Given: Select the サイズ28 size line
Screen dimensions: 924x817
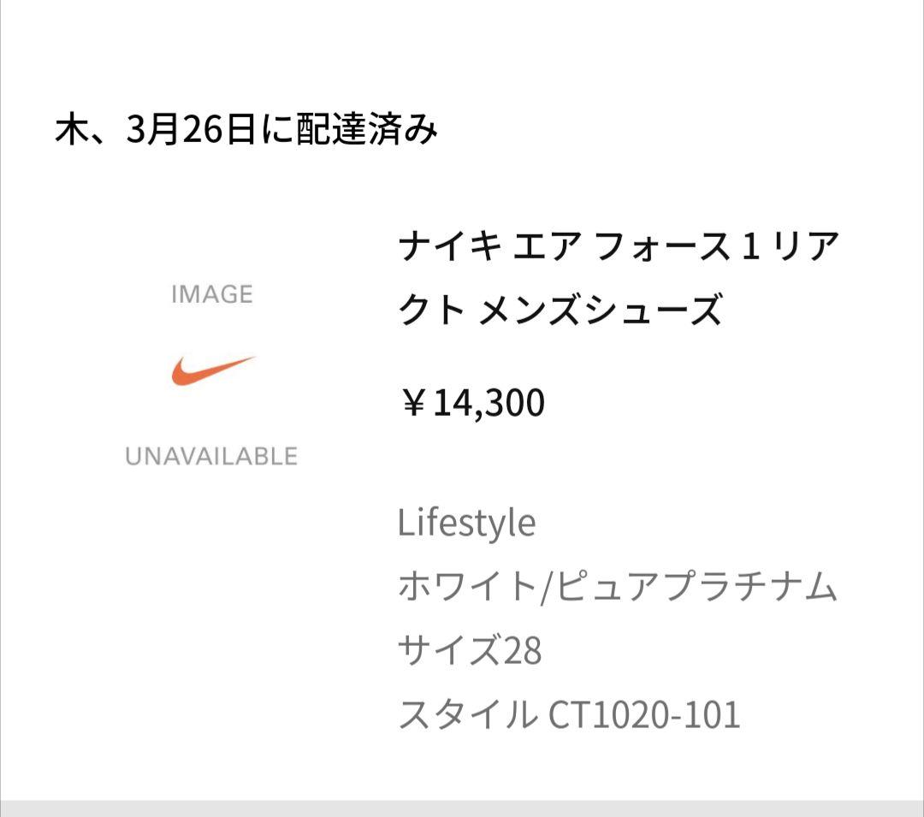Looking at the screenshot, I should 470,650.
